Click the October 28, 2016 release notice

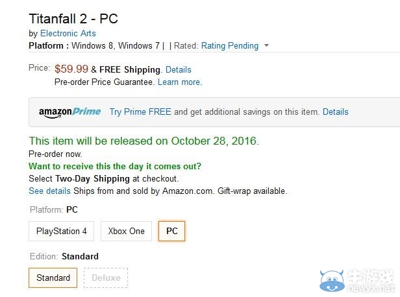(x=144, y=141)
